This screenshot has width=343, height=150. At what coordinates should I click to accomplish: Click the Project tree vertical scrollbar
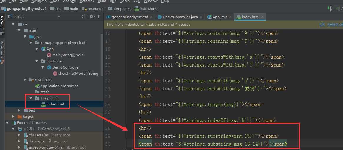pos(102,54)
